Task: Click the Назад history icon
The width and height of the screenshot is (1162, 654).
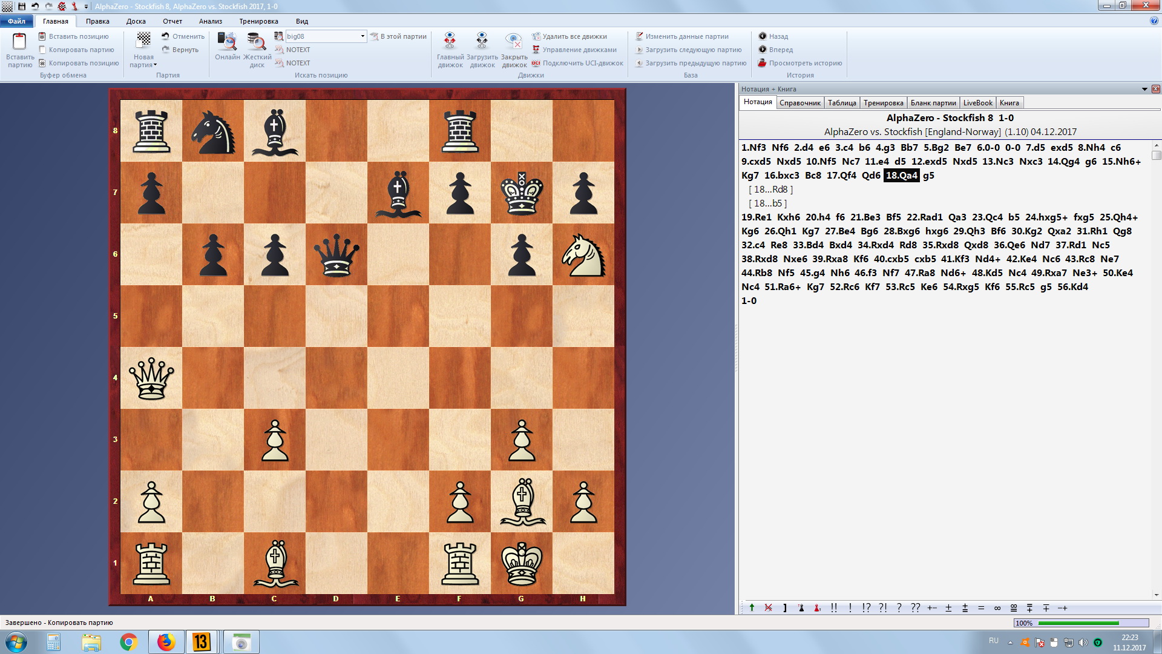Action: [x=763, y=36]
